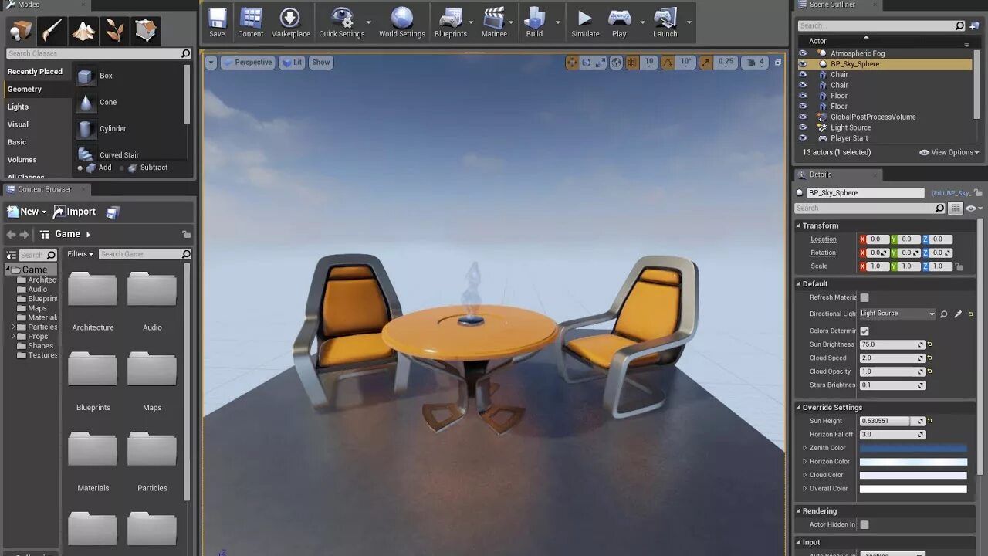Check the Refresh Material checkbox
Image resolution: width=988 pixels, height=556 pixels.
(x=864, y=297)
